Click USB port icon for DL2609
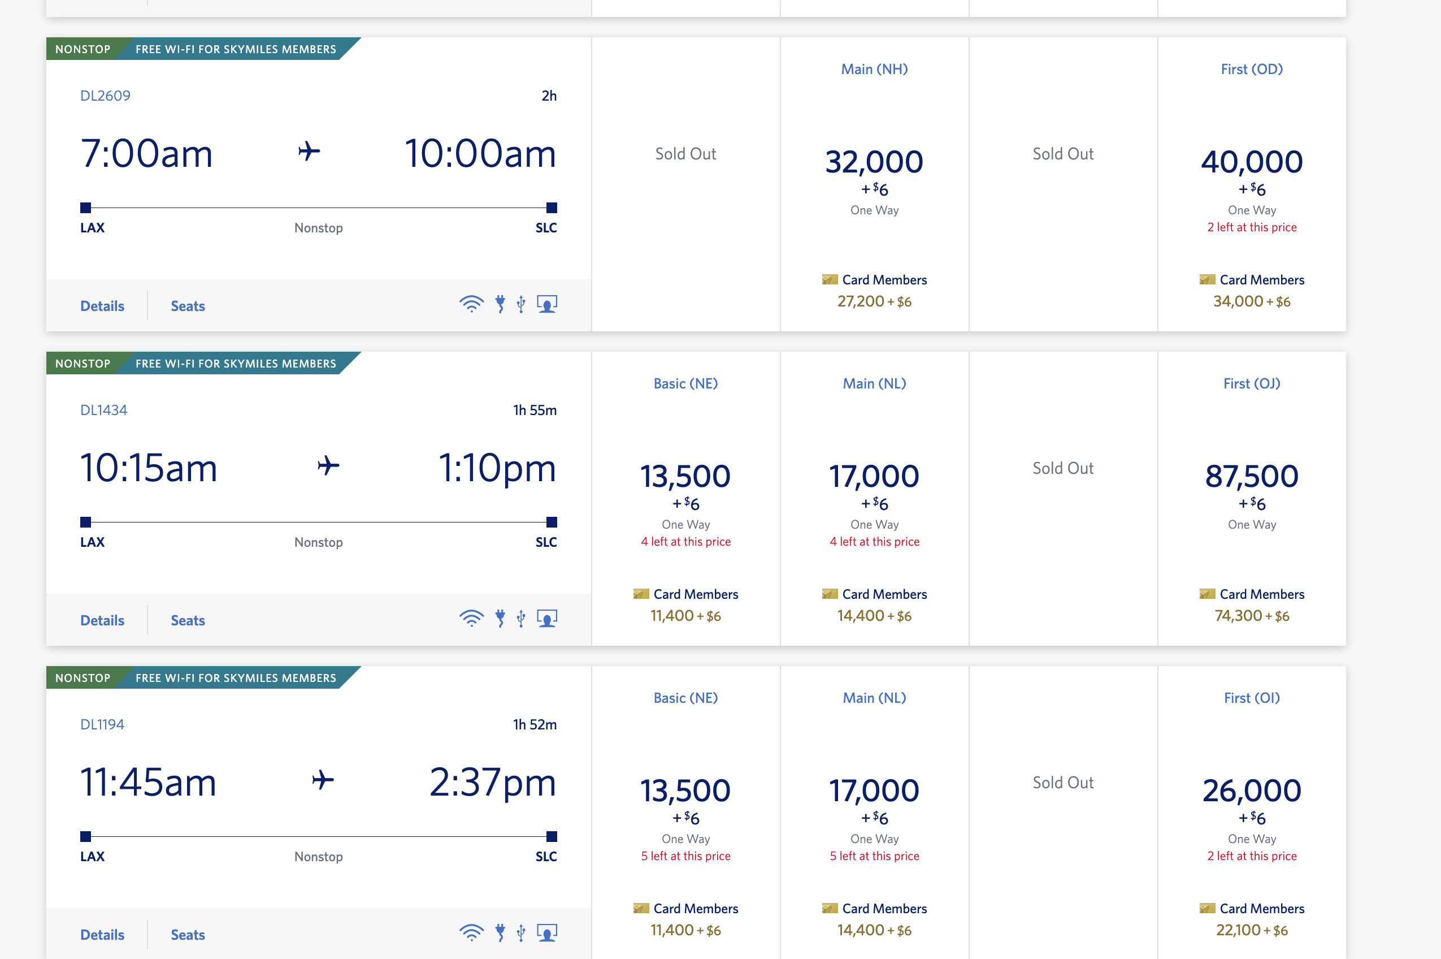 [x=520, y=304]
